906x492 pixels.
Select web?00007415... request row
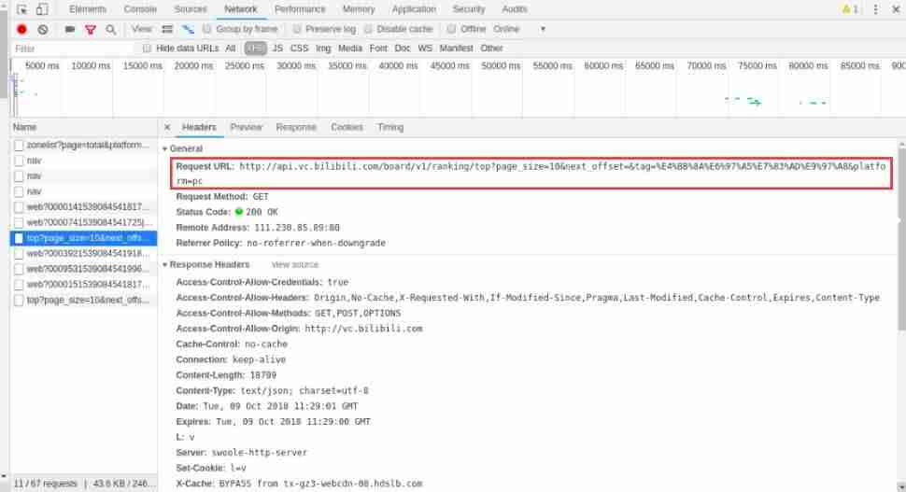[83, 222]
